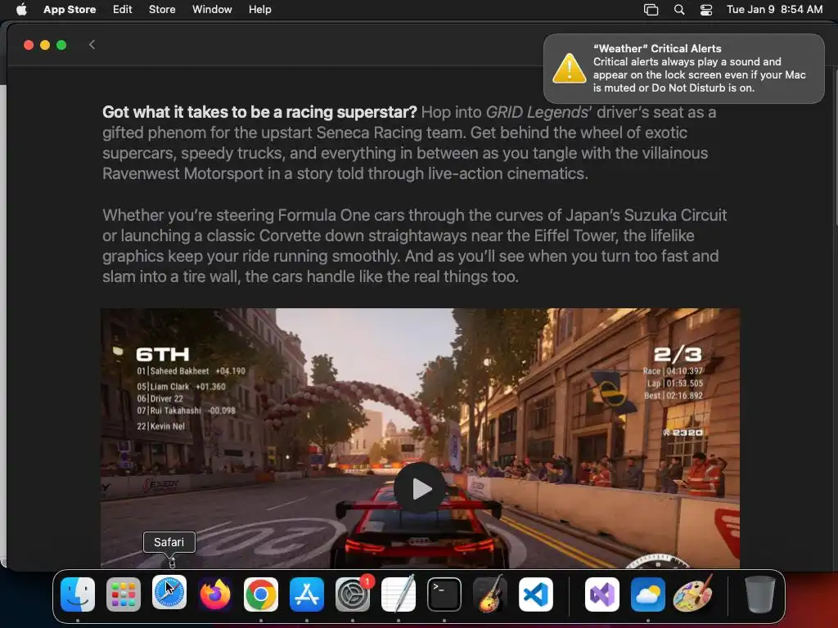Open the paint palette app in Dock
Viewport: 838px width, 628px height.
click(x=693, y=594)
